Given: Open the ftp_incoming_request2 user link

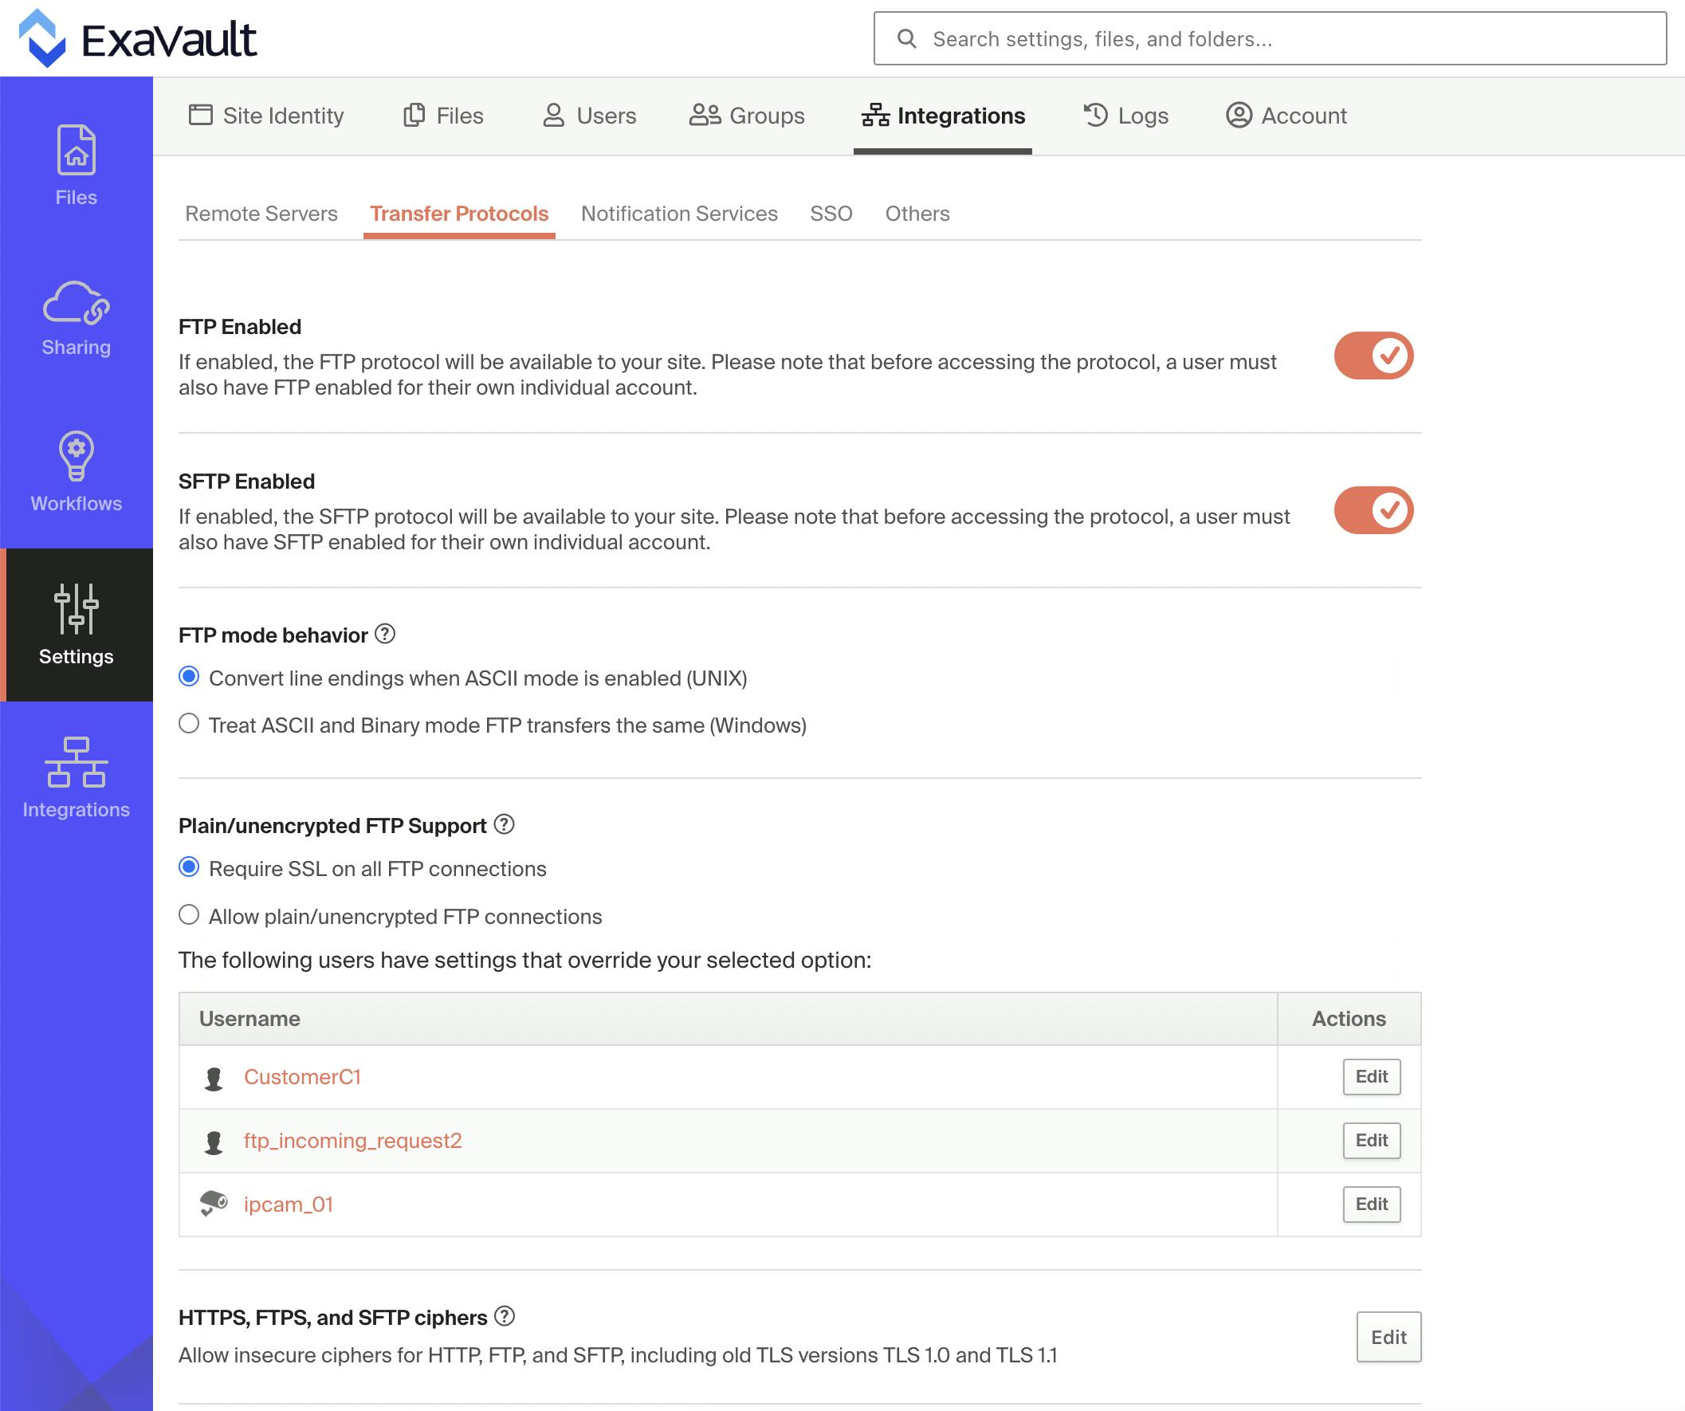Looking at the screenshot, I should pyautogui.click(x=353, y=1140).
